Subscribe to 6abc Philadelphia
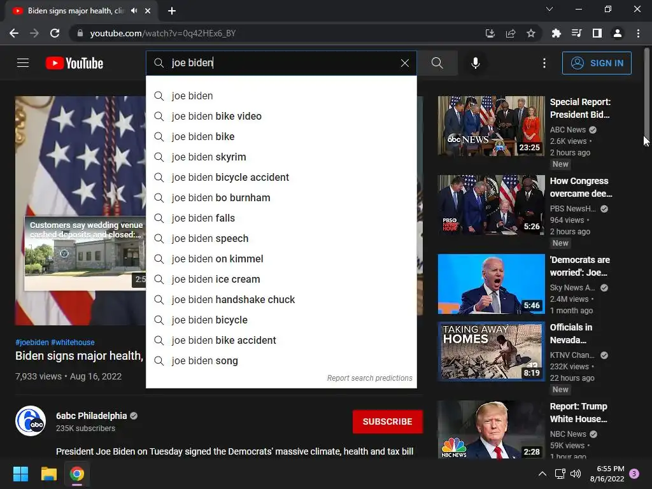The height and width of the screenshot is (489, 652). coord(388,422)
